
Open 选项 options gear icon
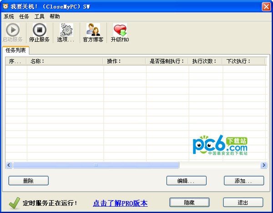[66, 30]
